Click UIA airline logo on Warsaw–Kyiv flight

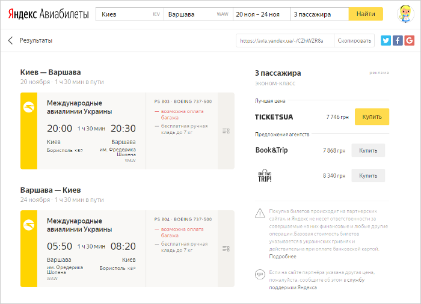29,225
